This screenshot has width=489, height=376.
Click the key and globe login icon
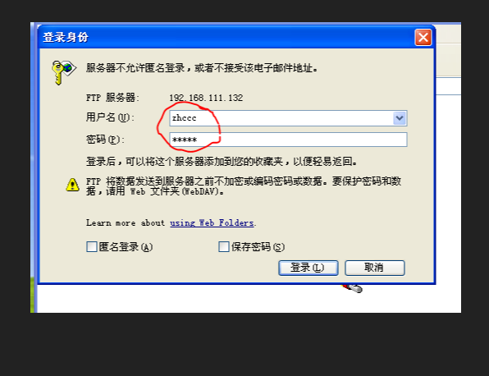[64, 72]
